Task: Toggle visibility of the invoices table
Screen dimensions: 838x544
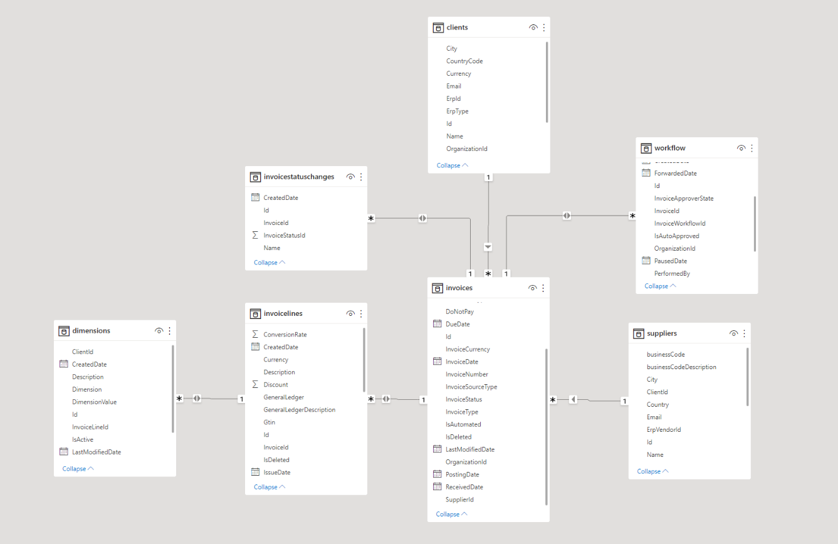Action: 533,288
